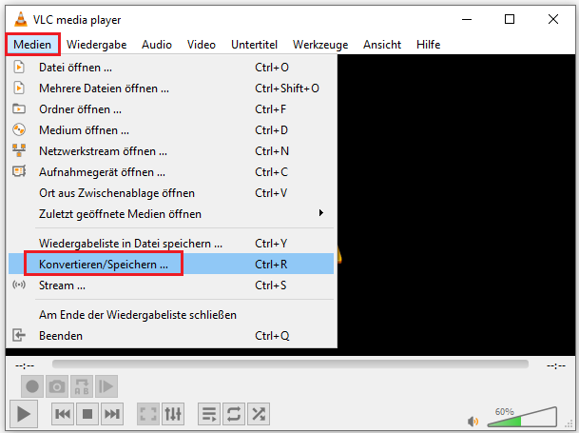This screenshot has width=579, height=433.
Task: Open the Ansicht menu
Action: [x=382, y=45]
